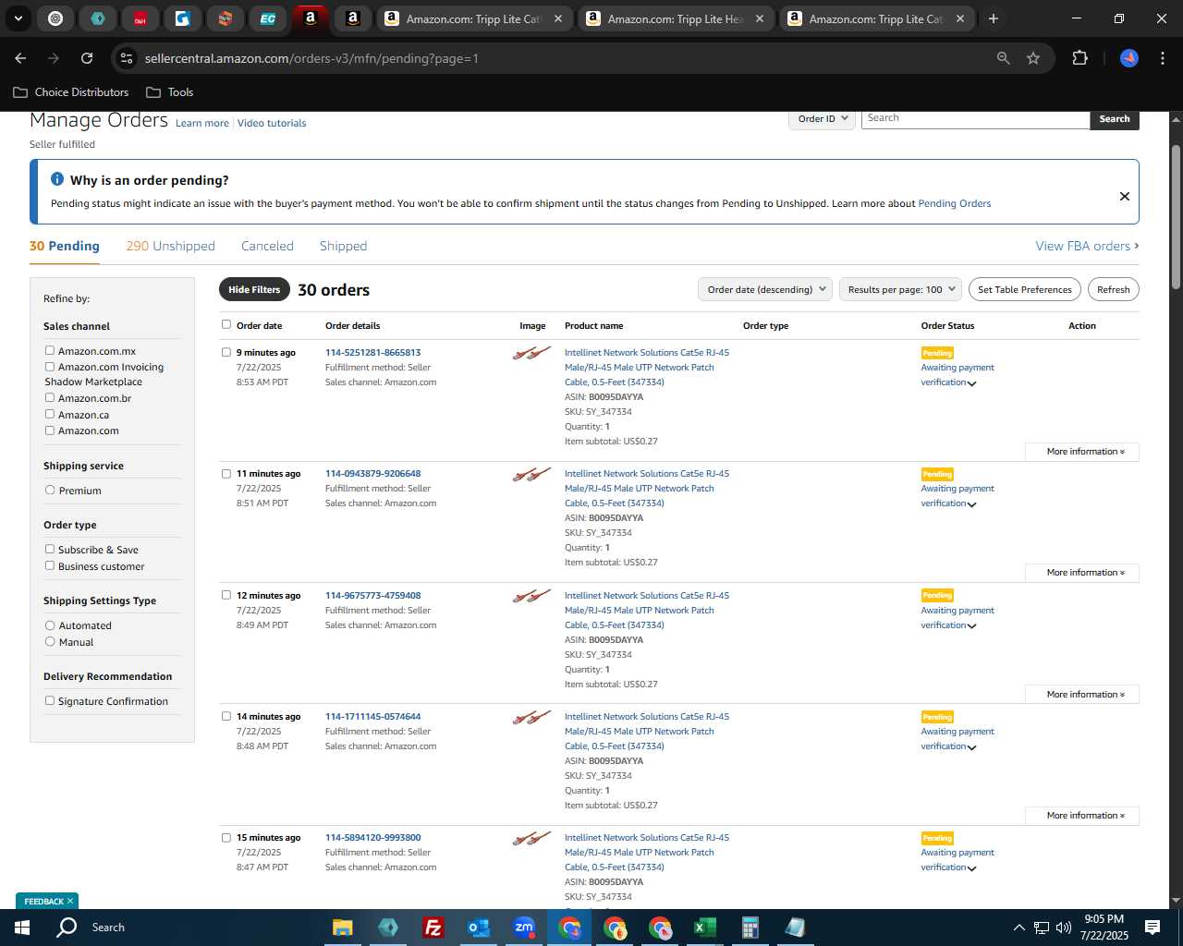
Task: Open Zoom from the taskbar
Action: [524, 928]
